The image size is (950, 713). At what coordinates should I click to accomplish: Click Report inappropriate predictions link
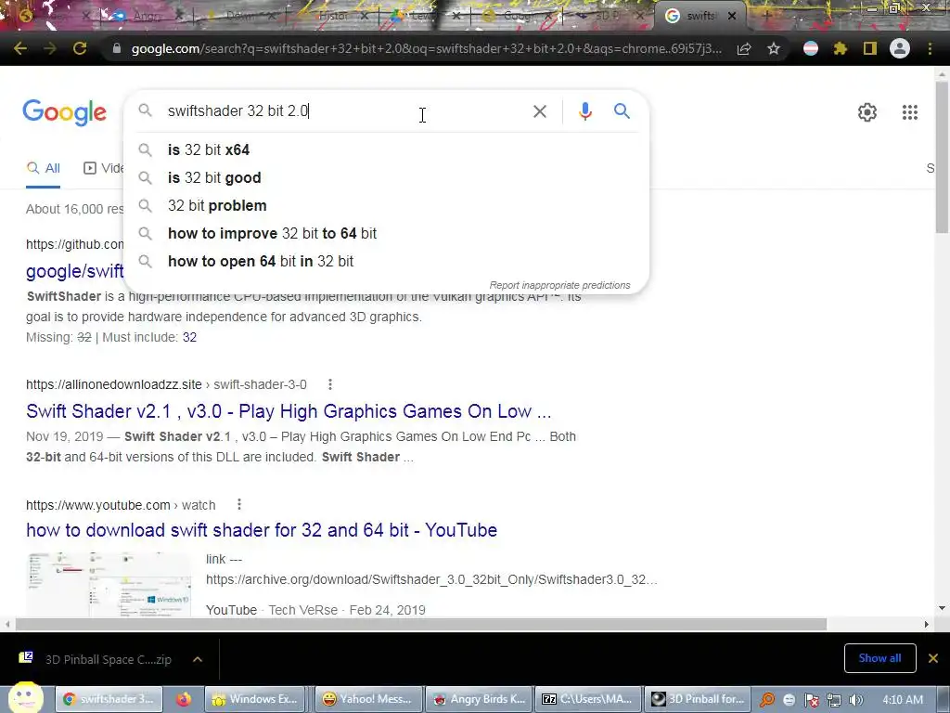tap(559, 285)
